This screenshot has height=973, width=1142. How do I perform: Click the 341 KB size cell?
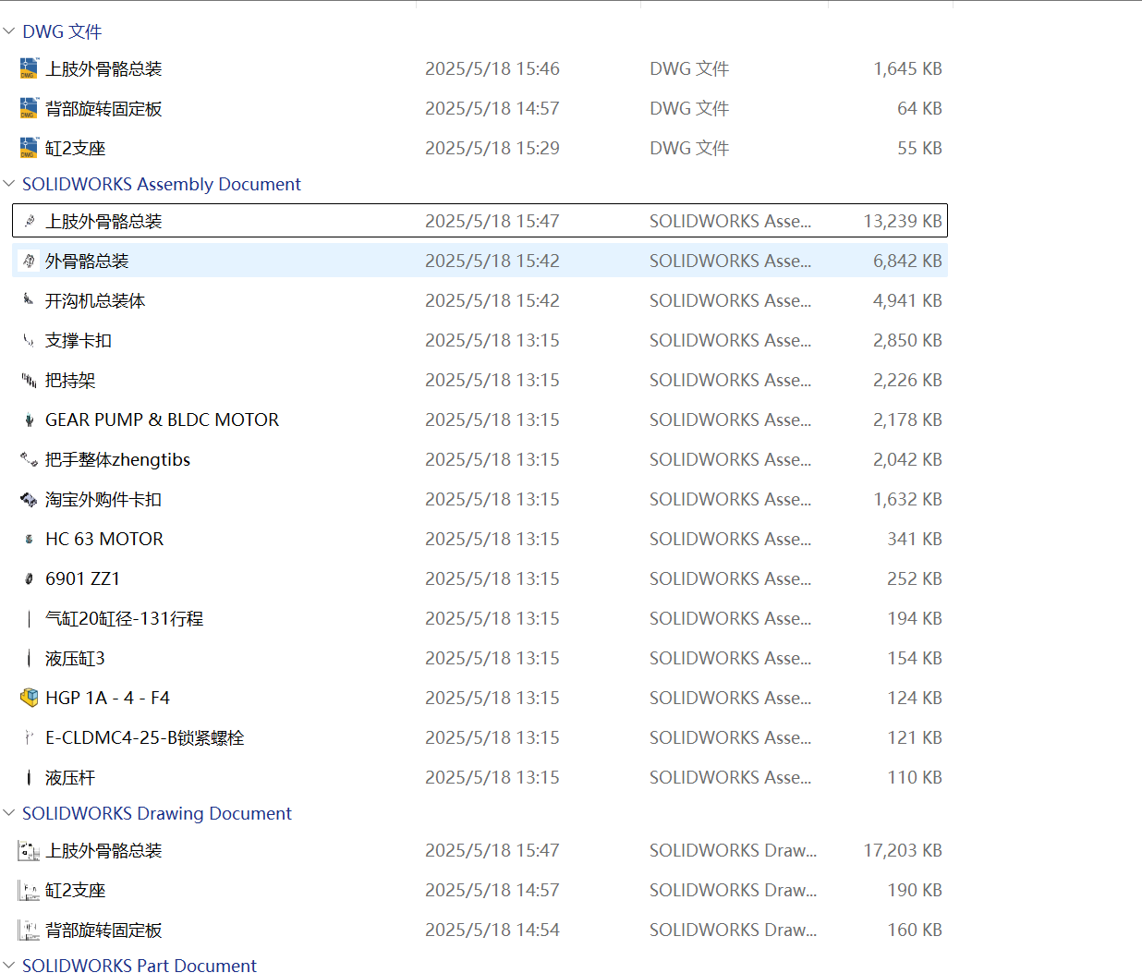(915, 539)
